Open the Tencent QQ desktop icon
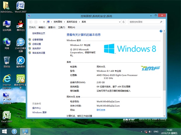Screen dimensions: 181x135 tap(20, 24)
